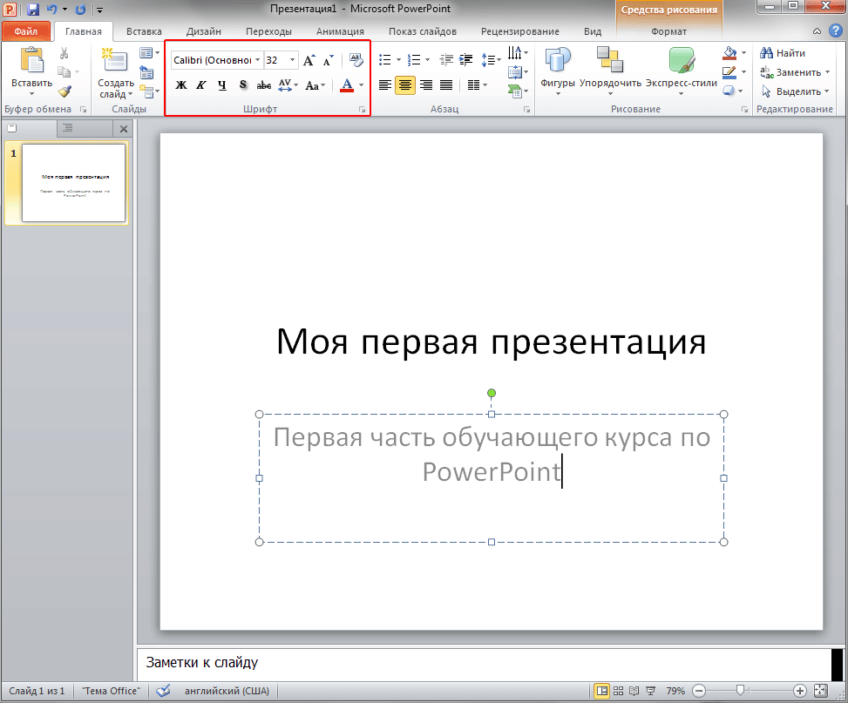Apply the red font color A swatch
This screenshot has height=703, width=848.
(x=347, y=84)
